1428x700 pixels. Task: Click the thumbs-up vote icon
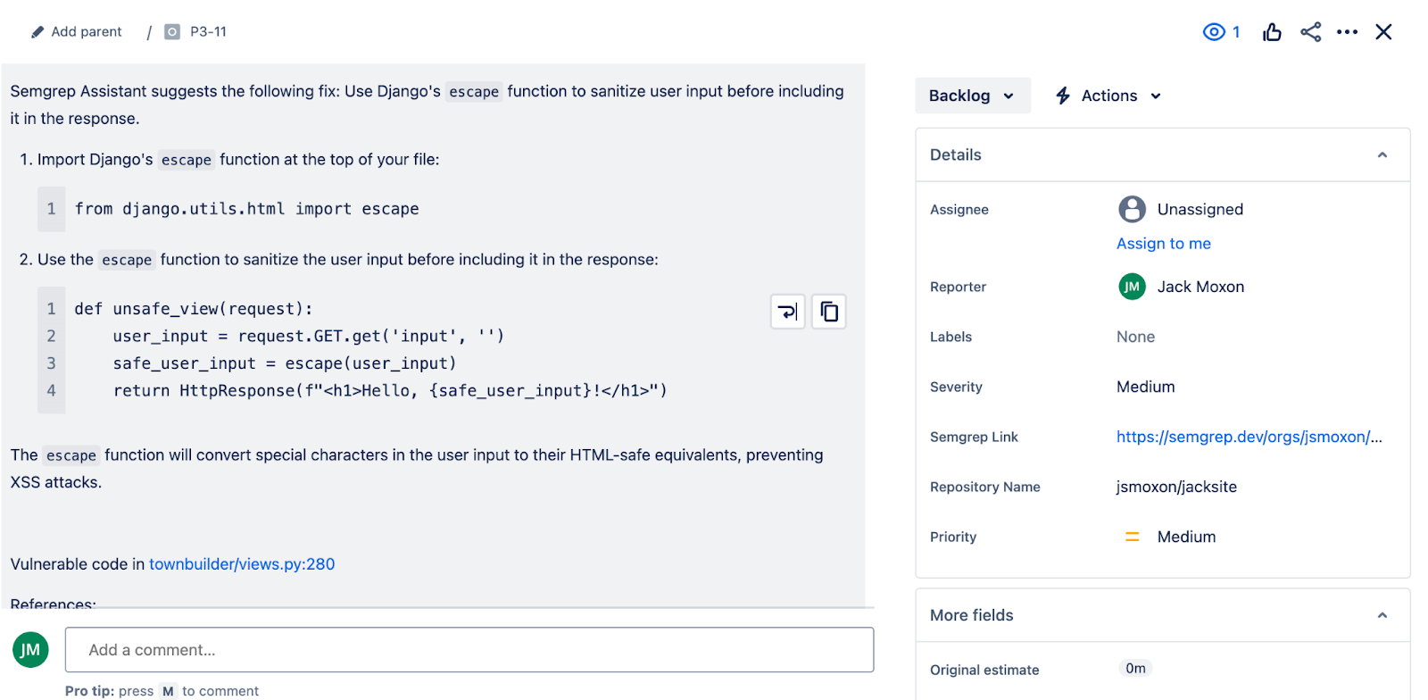[1272, 33]
